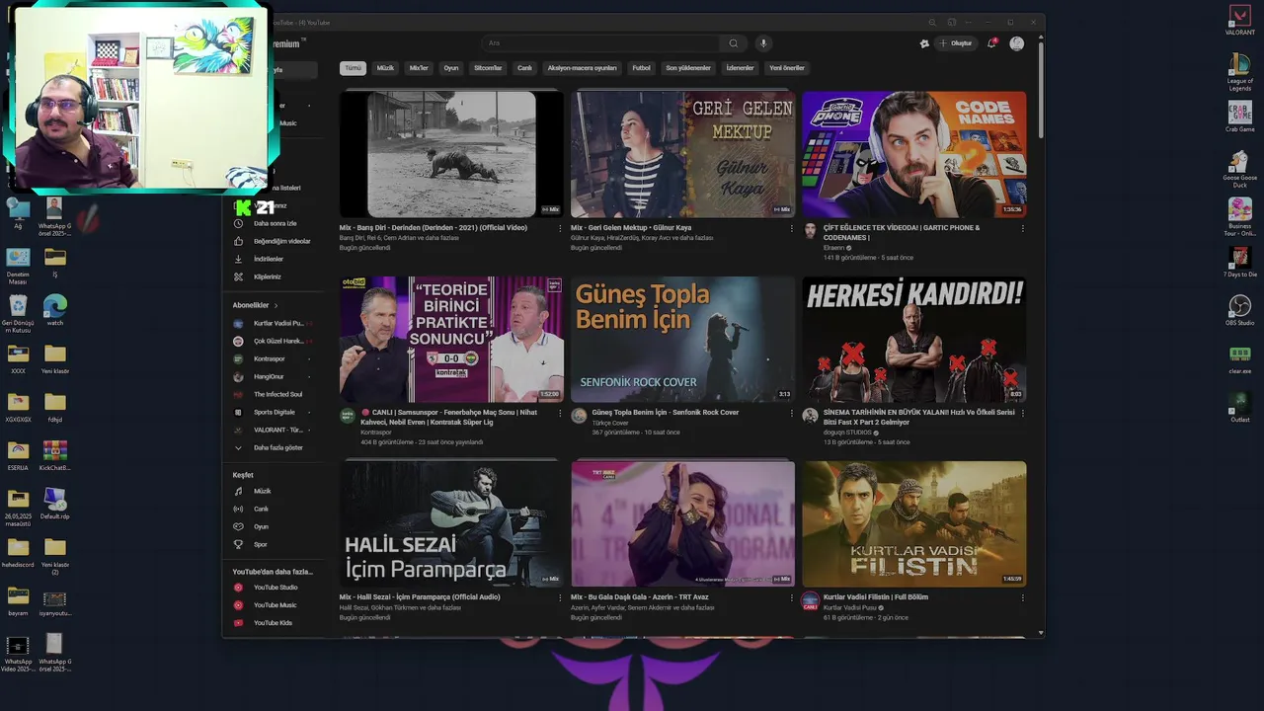
Task: Open VALORANT desktop shortcut
Action: coord(1239,20)
